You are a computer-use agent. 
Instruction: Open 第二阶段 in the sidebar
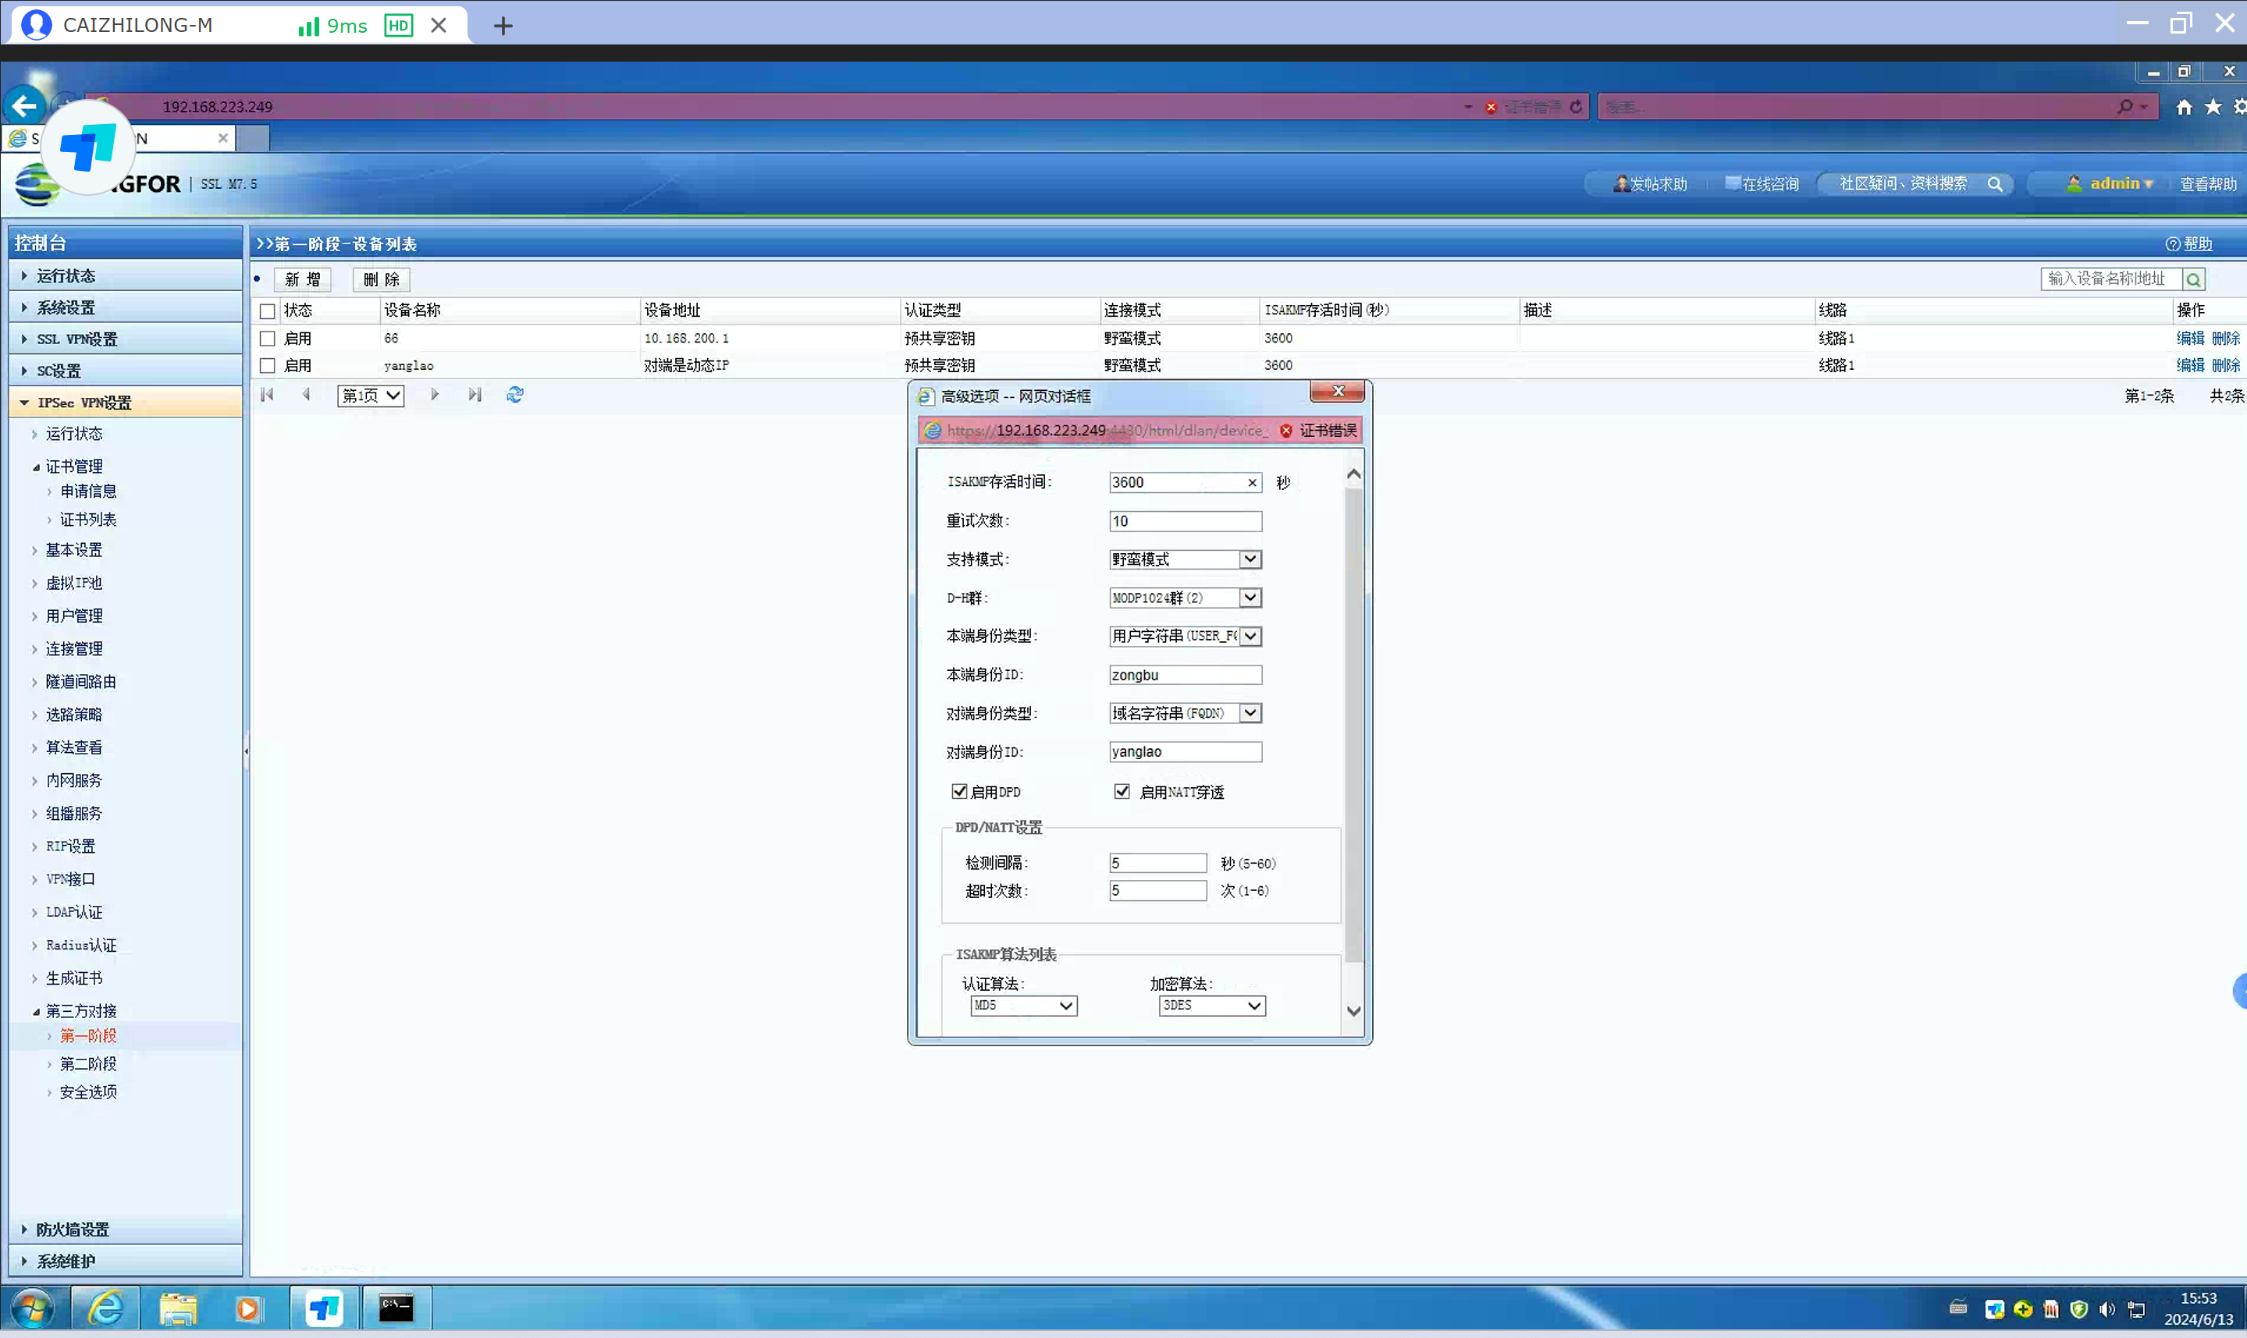tap(87, 1064)
